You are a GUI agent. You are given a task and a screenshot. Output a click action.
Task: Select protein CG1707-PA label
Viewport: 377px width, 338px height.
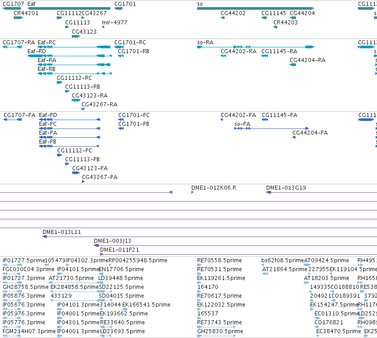click(19, 115)
